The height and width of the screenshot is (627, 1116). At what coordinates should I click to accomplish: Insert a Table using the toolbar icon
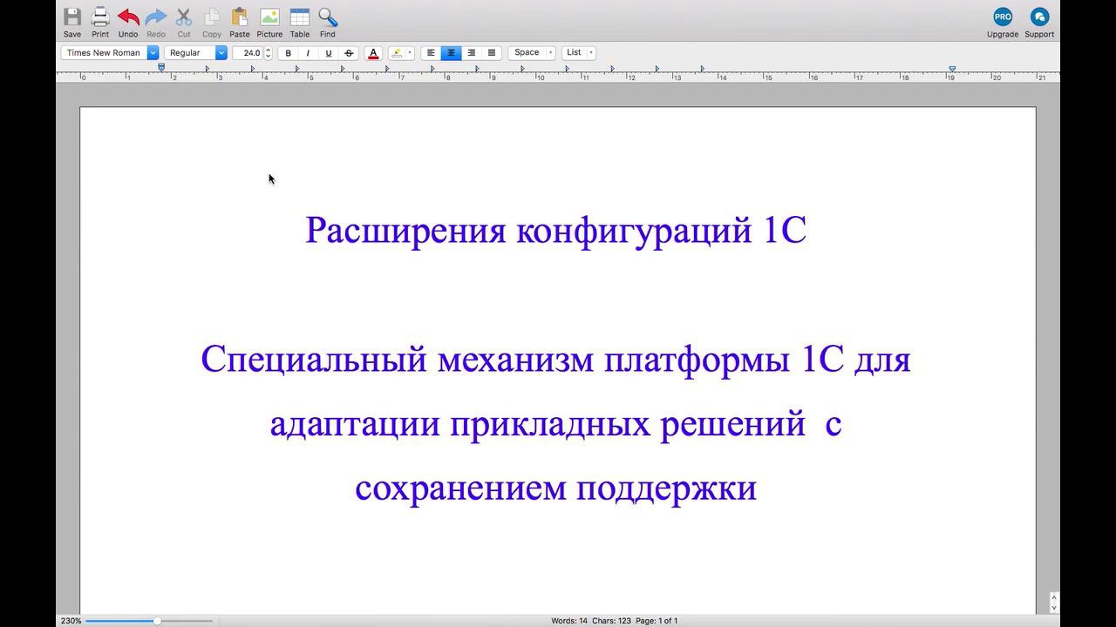300,17
